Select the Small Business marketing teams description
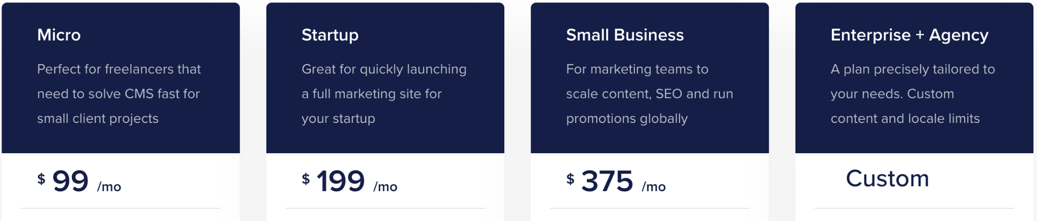Viewport: 1037px width, 221px height. pyautogui.click(x=649, y=94)
